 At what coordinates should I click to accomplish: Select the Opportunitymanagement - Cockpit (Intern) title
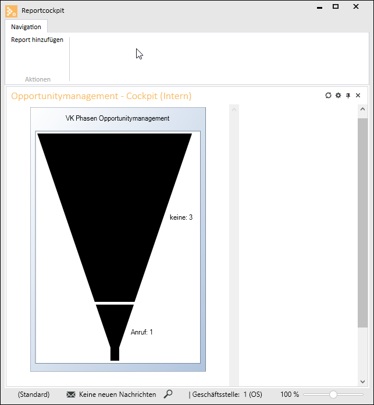101,96
